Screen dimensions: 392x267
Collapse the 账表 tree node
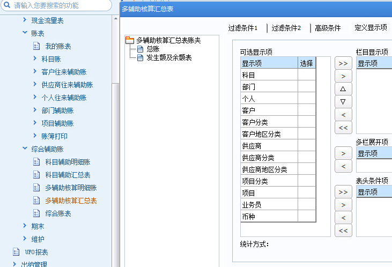pyautogui.click(x=25, y=33)
